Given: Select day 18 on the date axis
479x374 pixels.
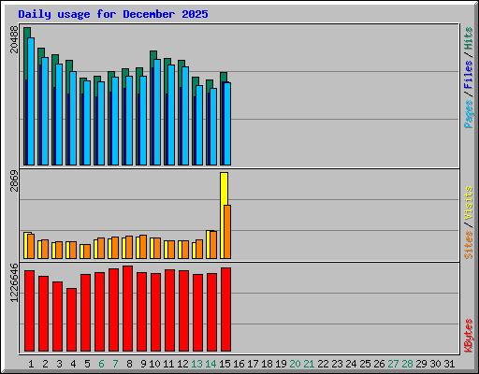Looking at the screenshot, I should point(267,364).
